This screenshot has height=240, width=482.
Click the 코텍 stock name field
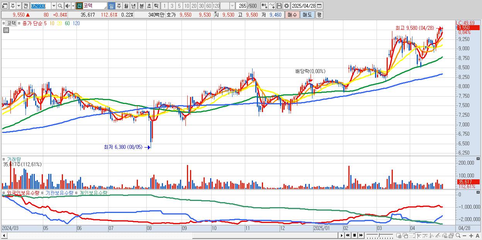95,6
